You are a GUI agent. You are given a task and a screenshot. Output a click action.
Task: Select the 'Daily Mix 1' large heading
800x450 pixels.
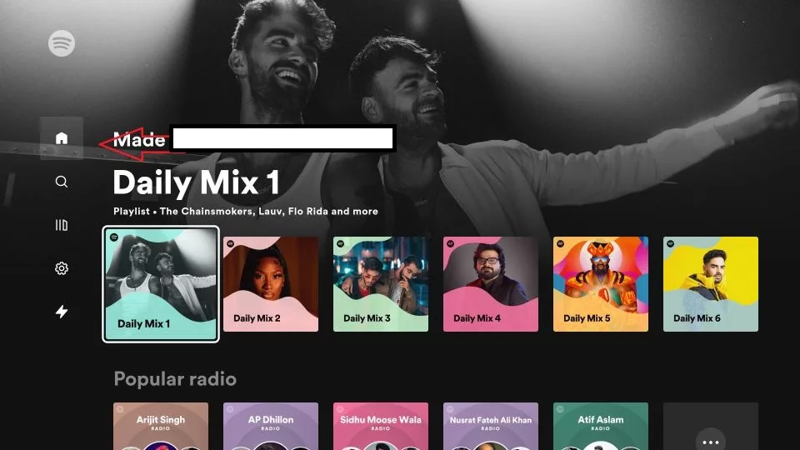[x=197, y=182]
